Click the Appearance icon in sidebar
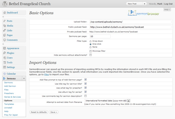The height and width of the screenshot is (119, 175). 5,48
